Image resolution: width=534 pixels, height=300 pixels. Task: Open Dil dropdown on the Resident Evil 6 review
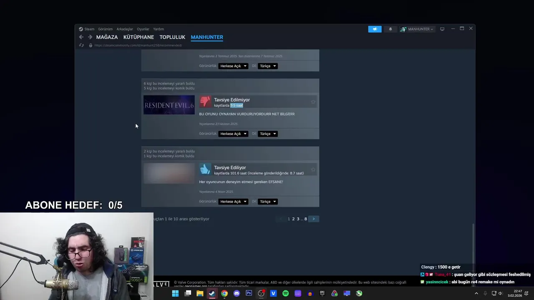point(268,134)
